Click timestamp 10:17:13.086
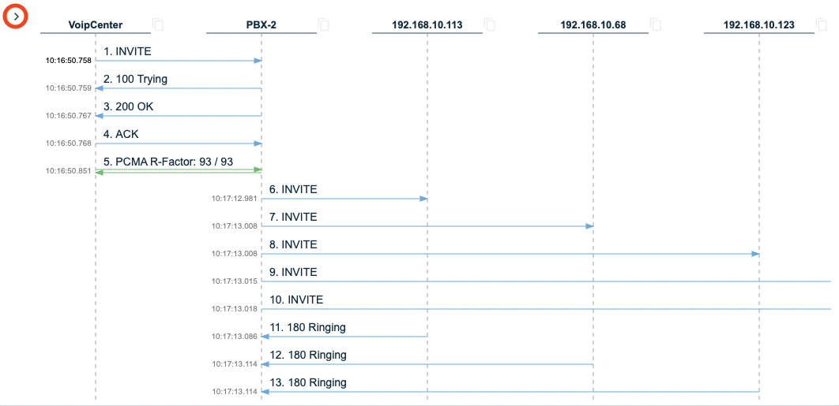The image size is (839, 406). click(235, 337)
